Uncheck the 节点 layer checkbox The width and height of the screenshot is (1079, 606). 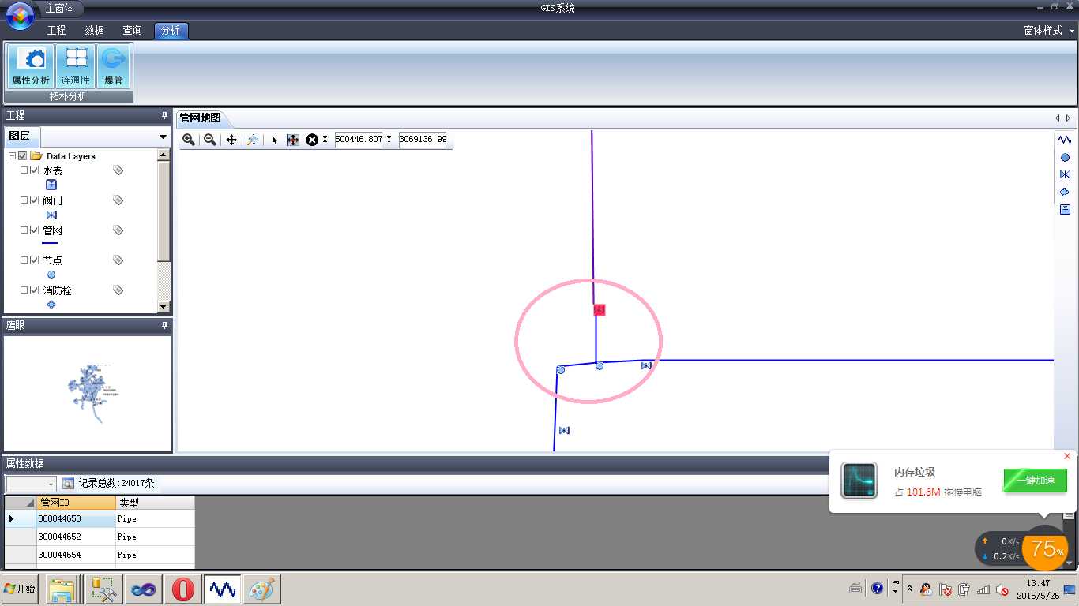[x=34, y=260]
